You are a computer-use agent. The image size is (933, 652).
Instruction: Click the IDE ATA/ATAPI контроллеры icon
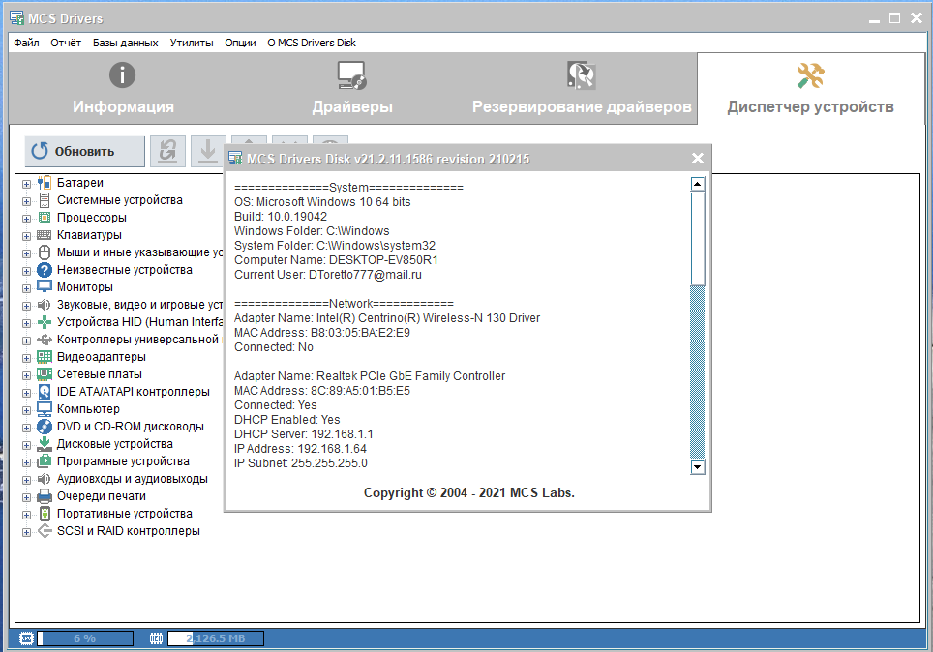tap(44, 392)
